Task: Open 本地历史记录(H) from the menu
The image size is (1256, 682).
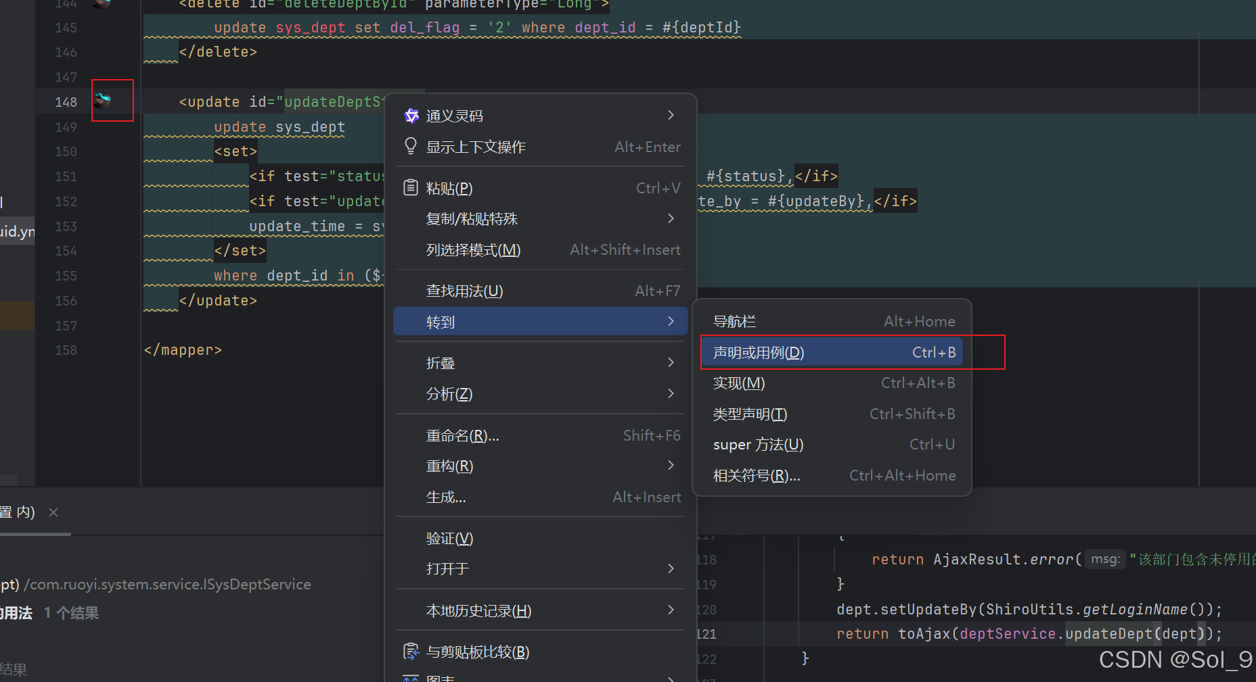Action: click(478, 610)
